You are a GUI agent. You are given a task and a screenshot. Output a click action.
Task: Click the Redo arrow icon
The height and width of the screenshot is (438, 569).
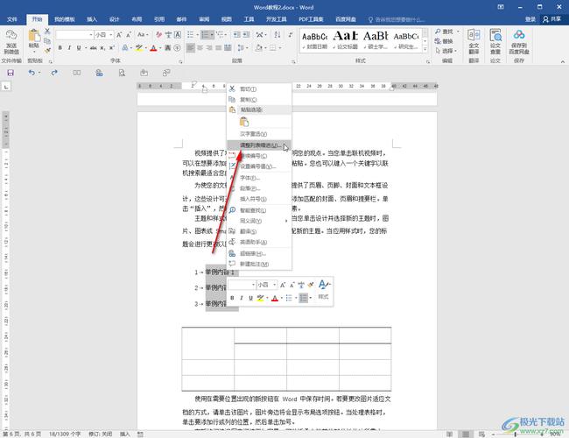[54, 73]
